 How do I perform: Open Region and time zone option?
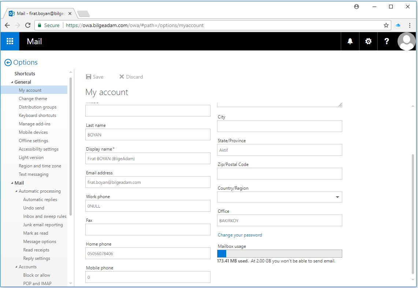pos(40,166)
